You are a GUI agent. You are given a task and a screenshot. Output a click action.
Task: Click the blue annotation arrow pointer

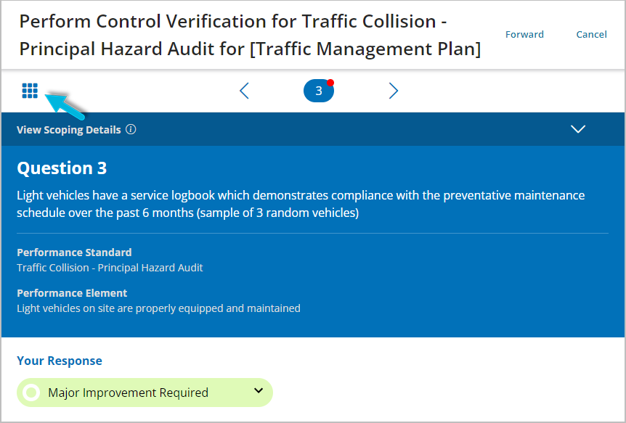65,106
